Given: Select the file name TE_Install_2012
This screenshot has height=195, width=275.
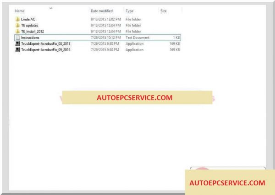Looking at the screenshot, I should pos(33,32).
